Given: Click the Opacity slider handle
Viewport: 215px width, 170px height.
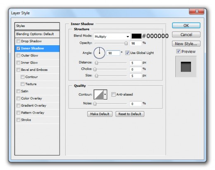Looking at the screenshot, I should [x=126, y=43].
